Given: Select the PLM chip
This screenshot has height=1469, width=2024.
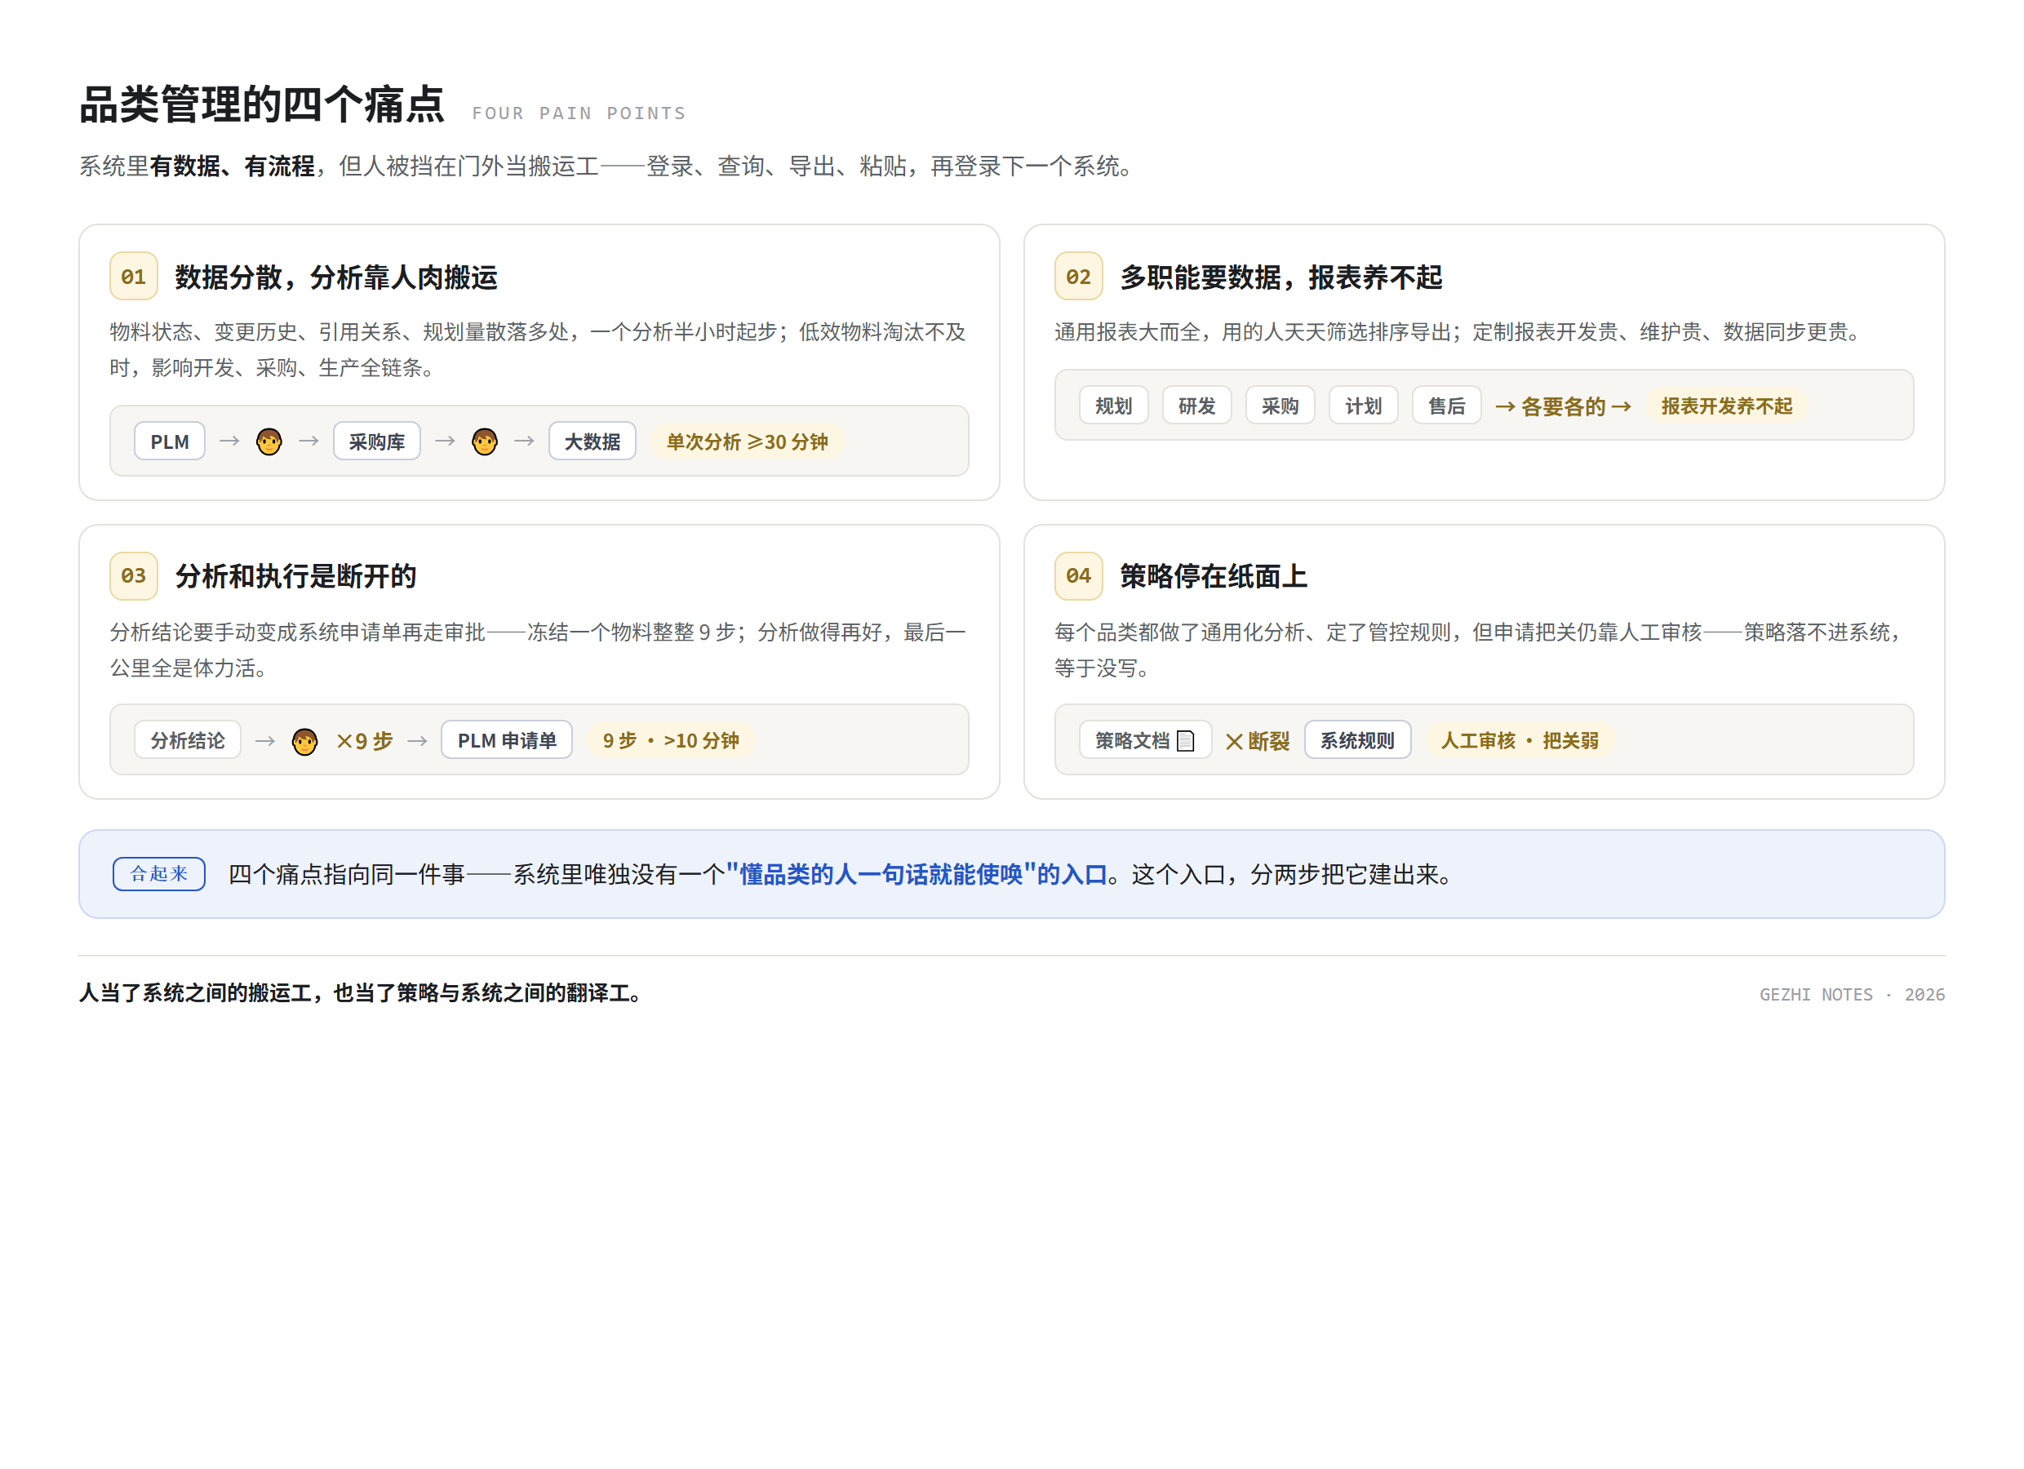Looking at the screenshot, I should (170, 441).
